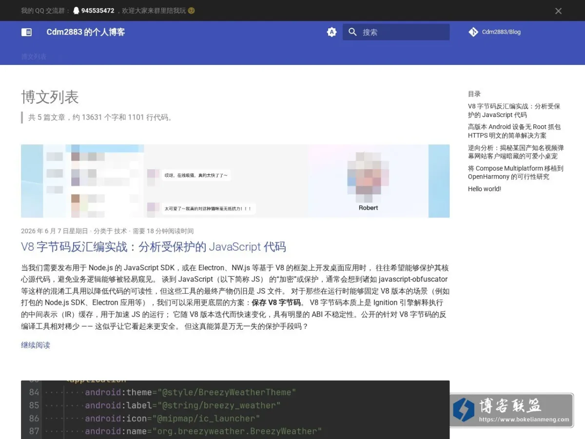Click the search magnifier icon
The image size is (585, 439).
point(353,32)
